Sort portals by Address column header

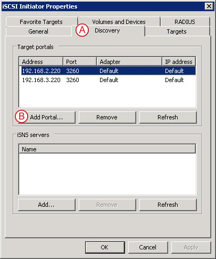(x=41, y=62)
